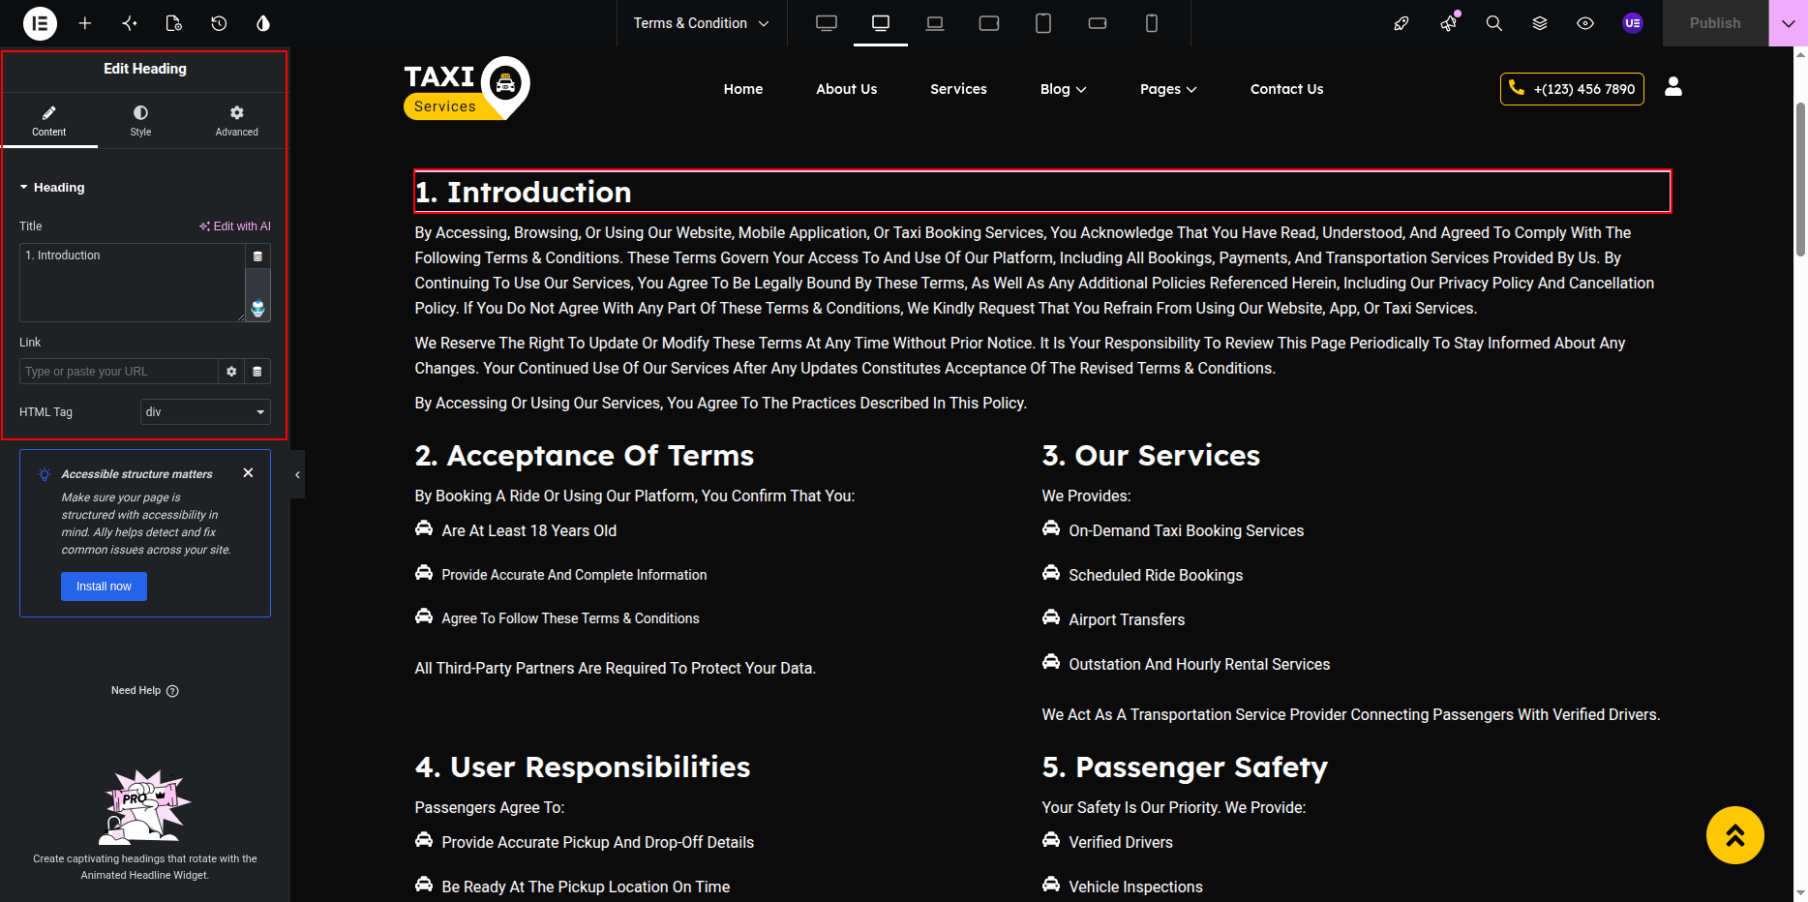This screenshot has width=1808, height=902.
Task: Click the phone number button
Action: (1572, 89)
